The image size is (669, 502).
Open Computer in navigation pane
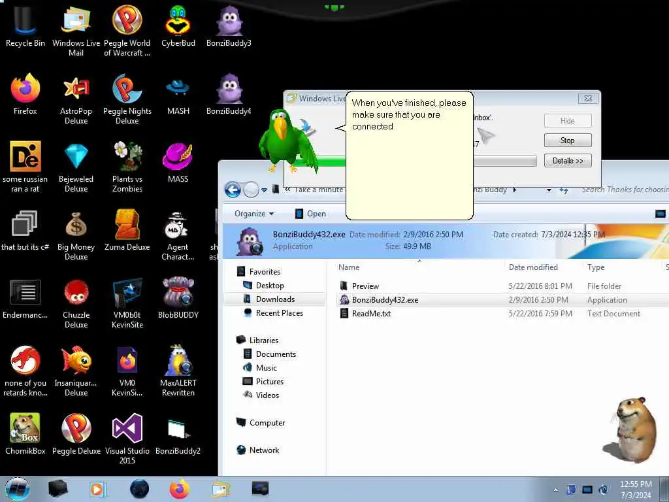[x=261, y=423]
